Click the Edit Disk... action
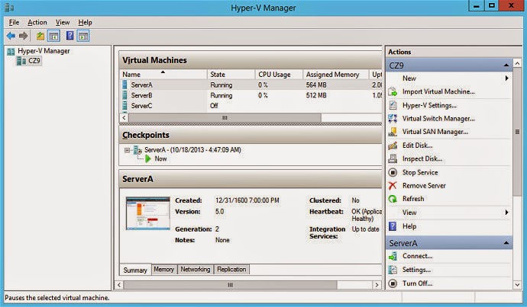Image resolution: width=527 pixels, height=307 pixels. click(418, 146)
